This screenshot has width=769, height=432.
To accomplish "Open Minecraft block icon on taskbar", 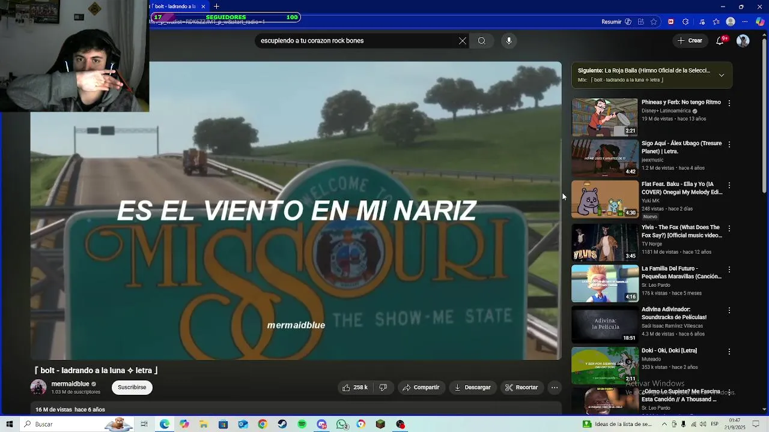I will click(380, 424).
